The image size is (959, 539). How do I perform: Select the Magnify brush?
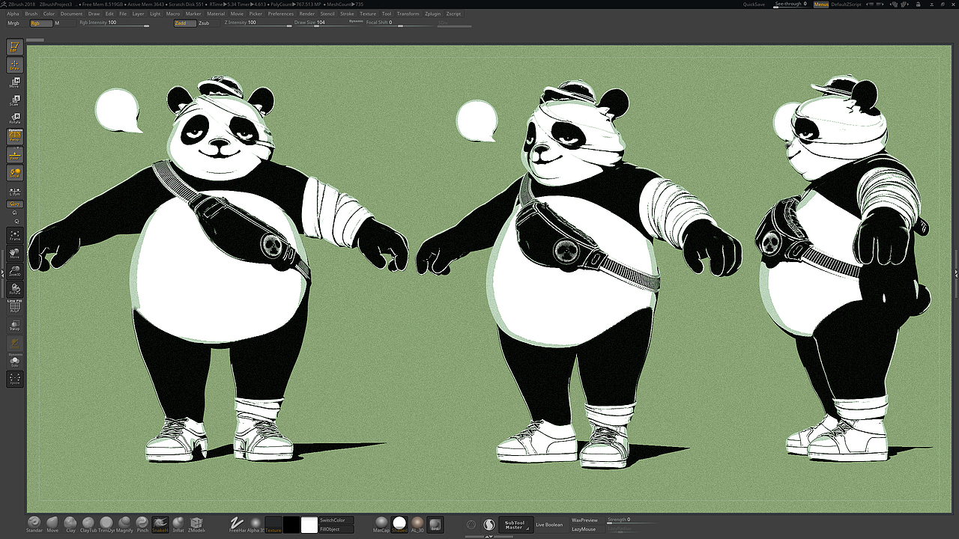[x=124, y=525]
